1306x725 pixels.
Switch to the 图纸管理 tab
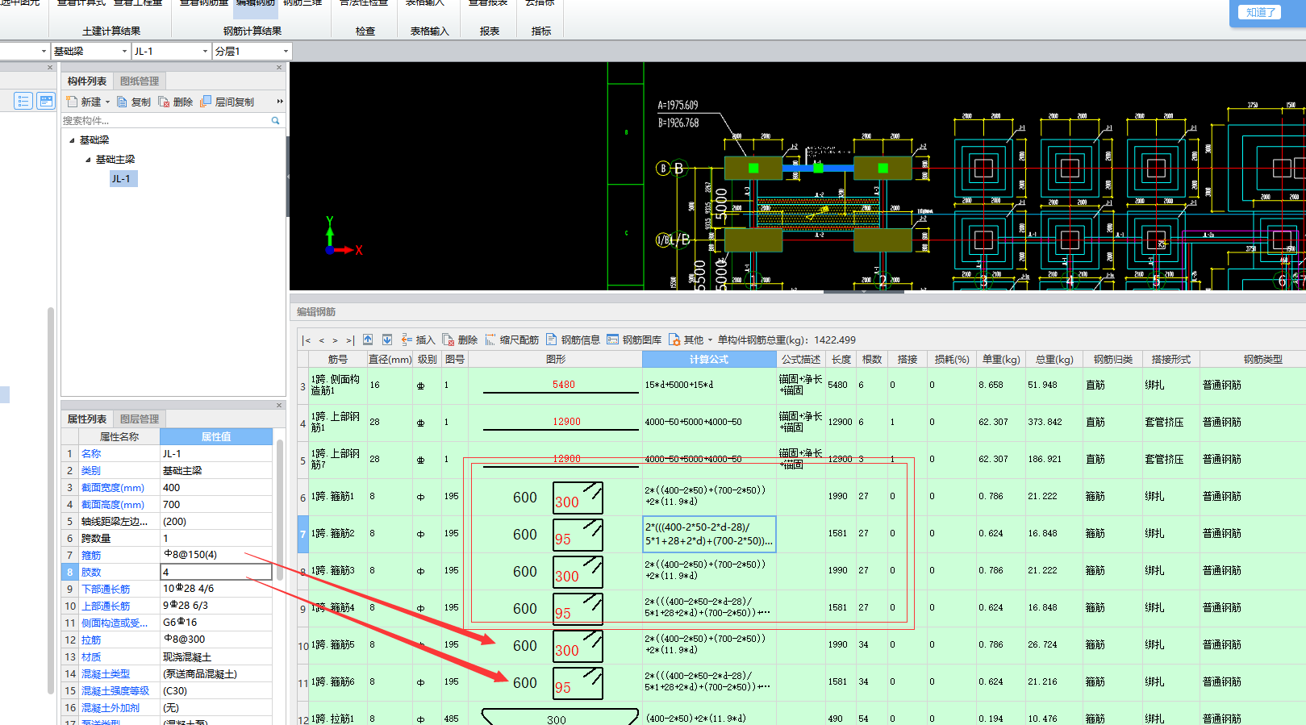140,81
